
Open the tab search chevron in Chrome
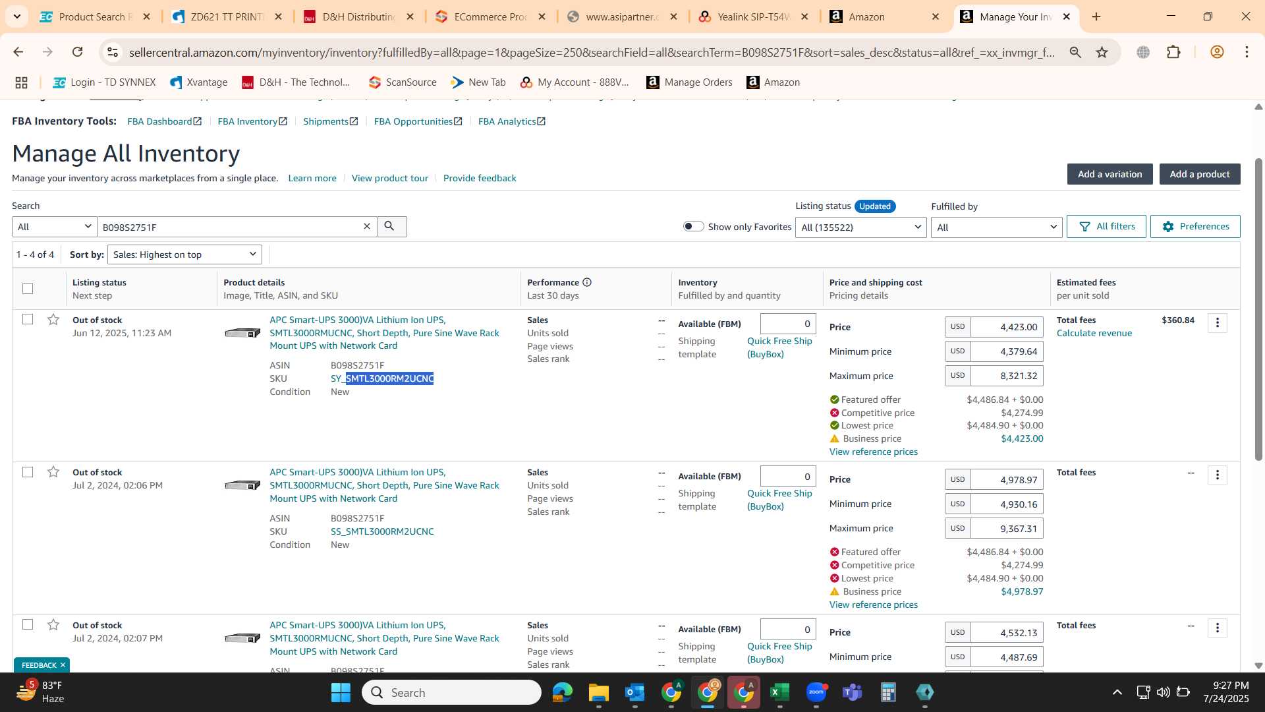16,16
